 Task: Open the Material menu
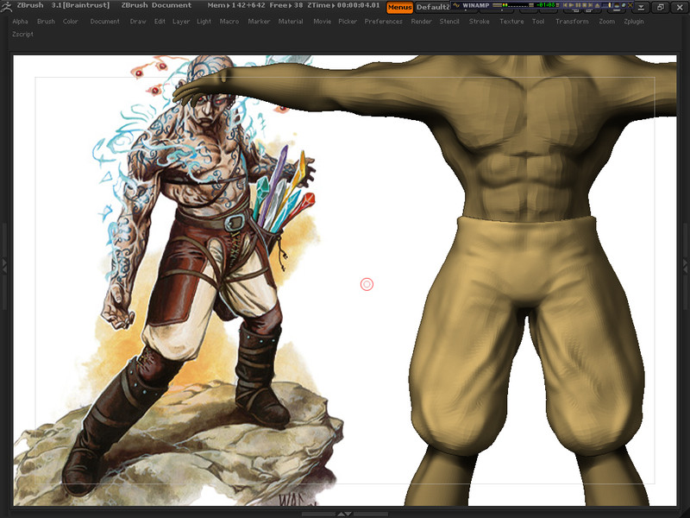point(291,21)
